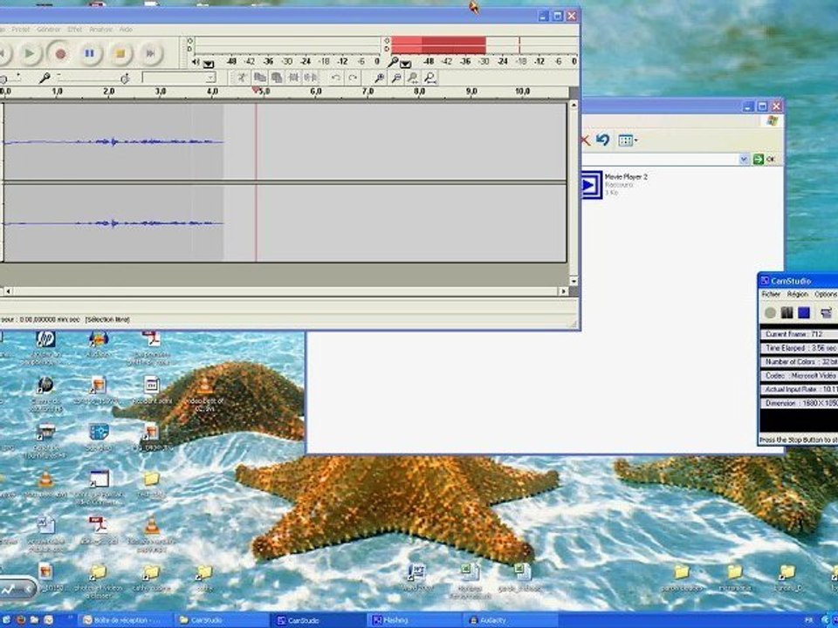This screenshot has width=838, height=628.
Task: Select the Movie Player 2 shortcut
Action: pyautogui.click(x=615, y=184)
